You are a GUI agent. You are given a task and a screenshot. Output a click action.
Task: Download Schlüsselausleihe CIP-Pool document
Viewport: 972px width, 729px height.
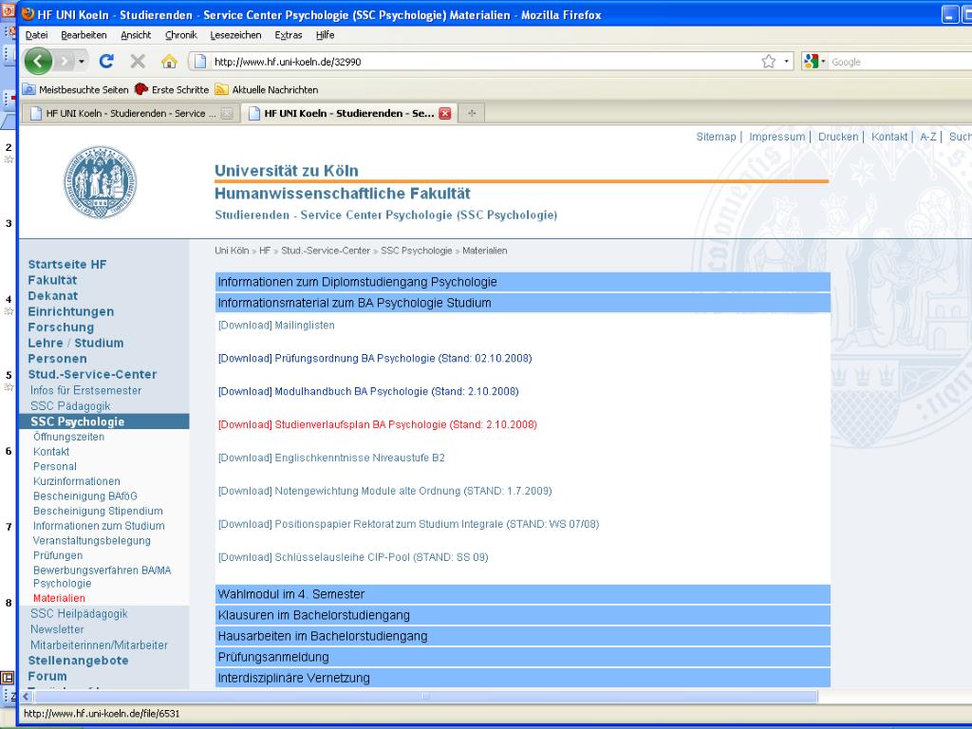click(x=353, y=557)
